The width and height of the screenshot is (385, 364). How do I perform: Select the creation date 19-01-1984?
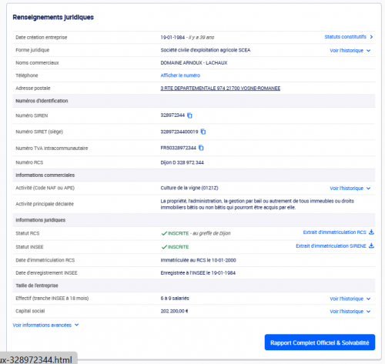[172, 38]
